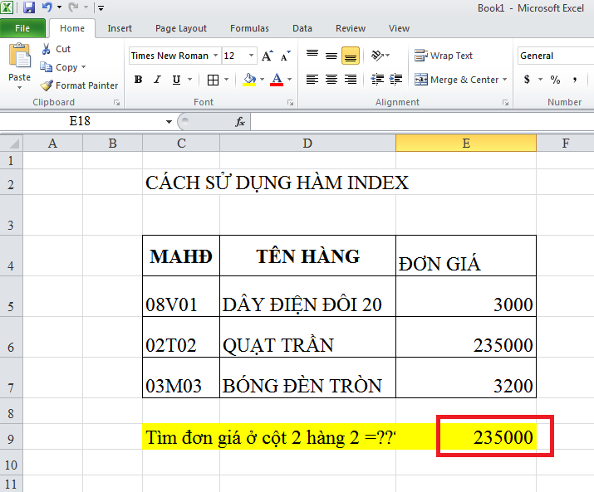Apply Percent Style format
594x492 pixels.
click(x=555, y=80)
